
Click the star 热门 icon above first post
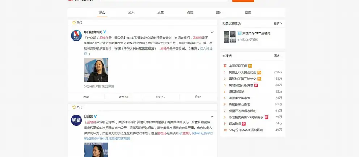click(74, 22)
